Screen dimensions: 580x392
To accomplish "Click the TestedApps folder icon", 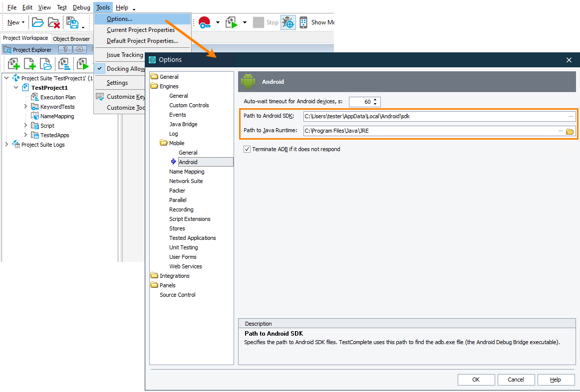I will 35,135.
